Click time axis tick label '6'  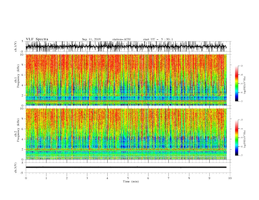pos(148,178)
